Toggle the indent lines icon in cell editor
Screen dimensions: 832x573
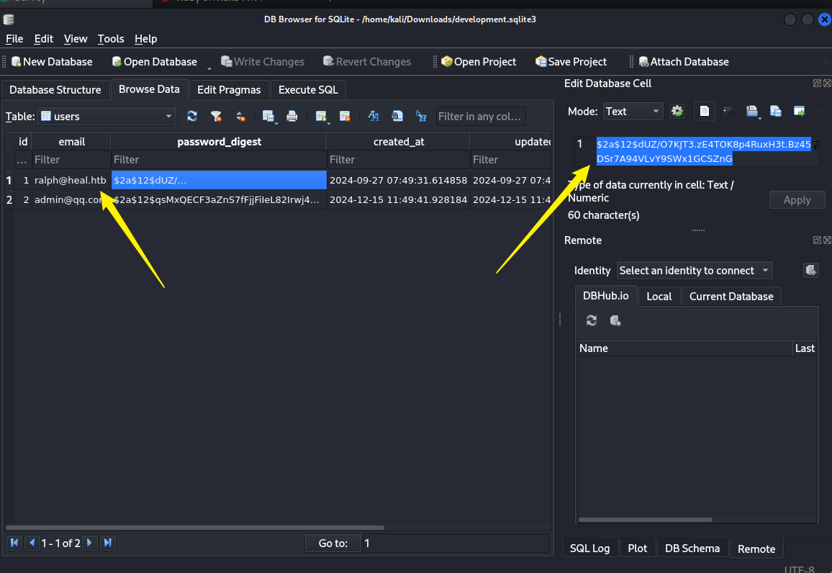coord(728,112)
